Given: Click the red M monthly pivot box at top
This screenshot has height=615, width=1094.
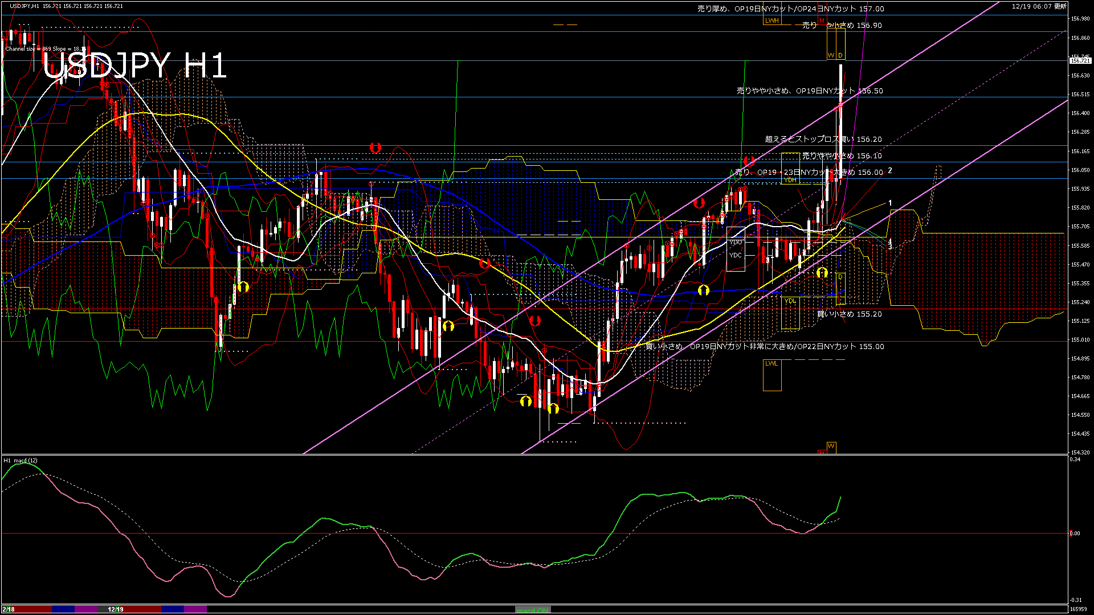Looking at the screenshot, I should point(822,20).
